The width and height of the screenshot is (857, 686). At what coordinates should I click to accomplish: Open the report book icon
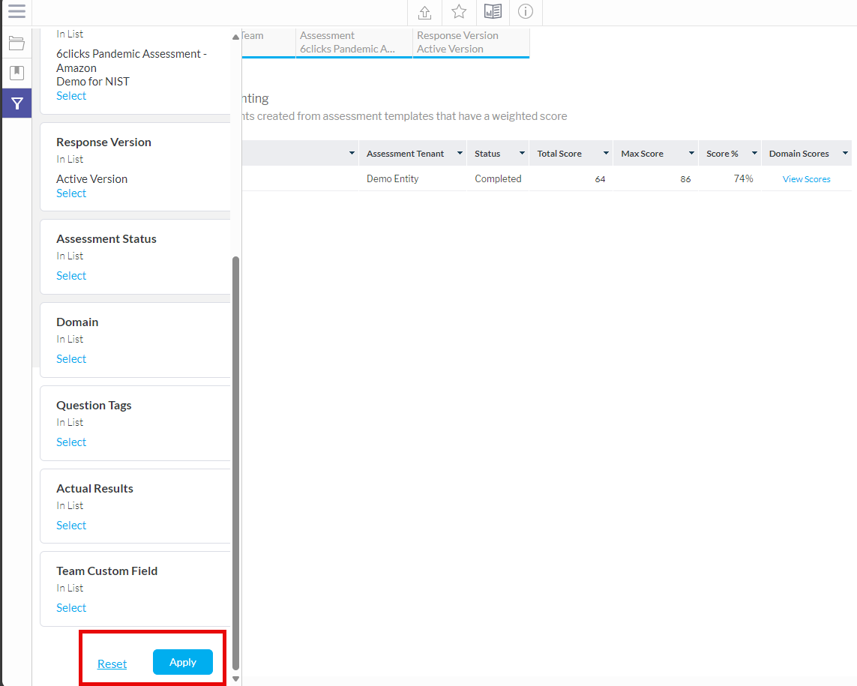pos(493,11)
